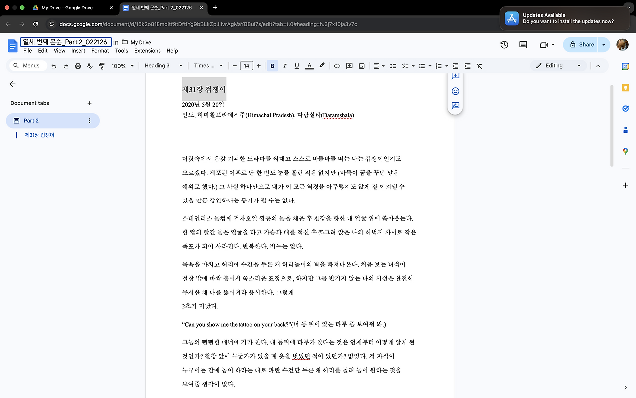Toggle underline formatting
Screen dimensions: 636x398
tap(296, 65)
